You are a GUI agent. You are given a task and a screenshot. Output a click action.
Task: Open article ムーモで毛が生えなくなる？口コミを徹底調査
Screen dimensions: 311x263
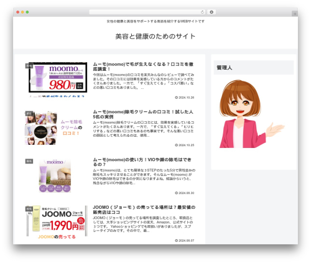(143, 67)
